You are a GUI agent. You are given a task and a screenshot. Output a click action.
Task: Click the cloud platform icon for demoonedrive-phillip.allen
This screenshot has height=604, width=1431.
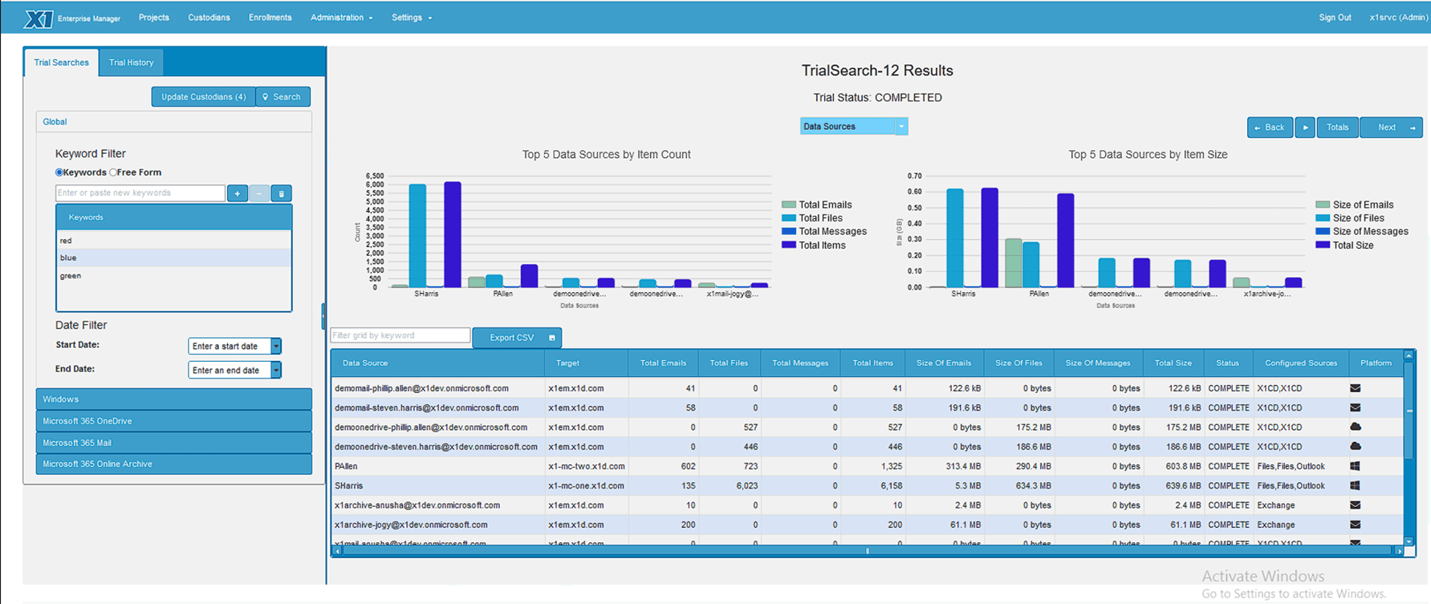[1355, 427]
